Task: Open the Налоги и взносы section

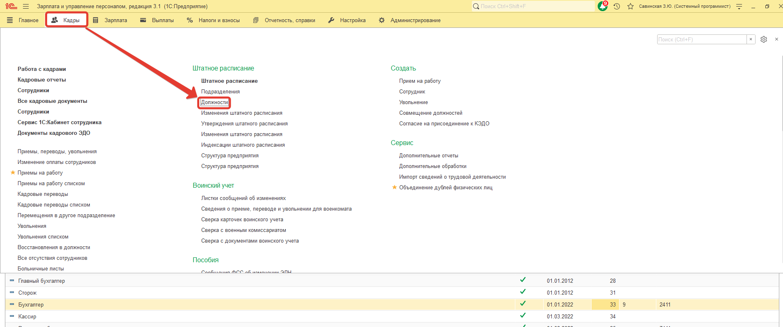Action: [214, 20]
